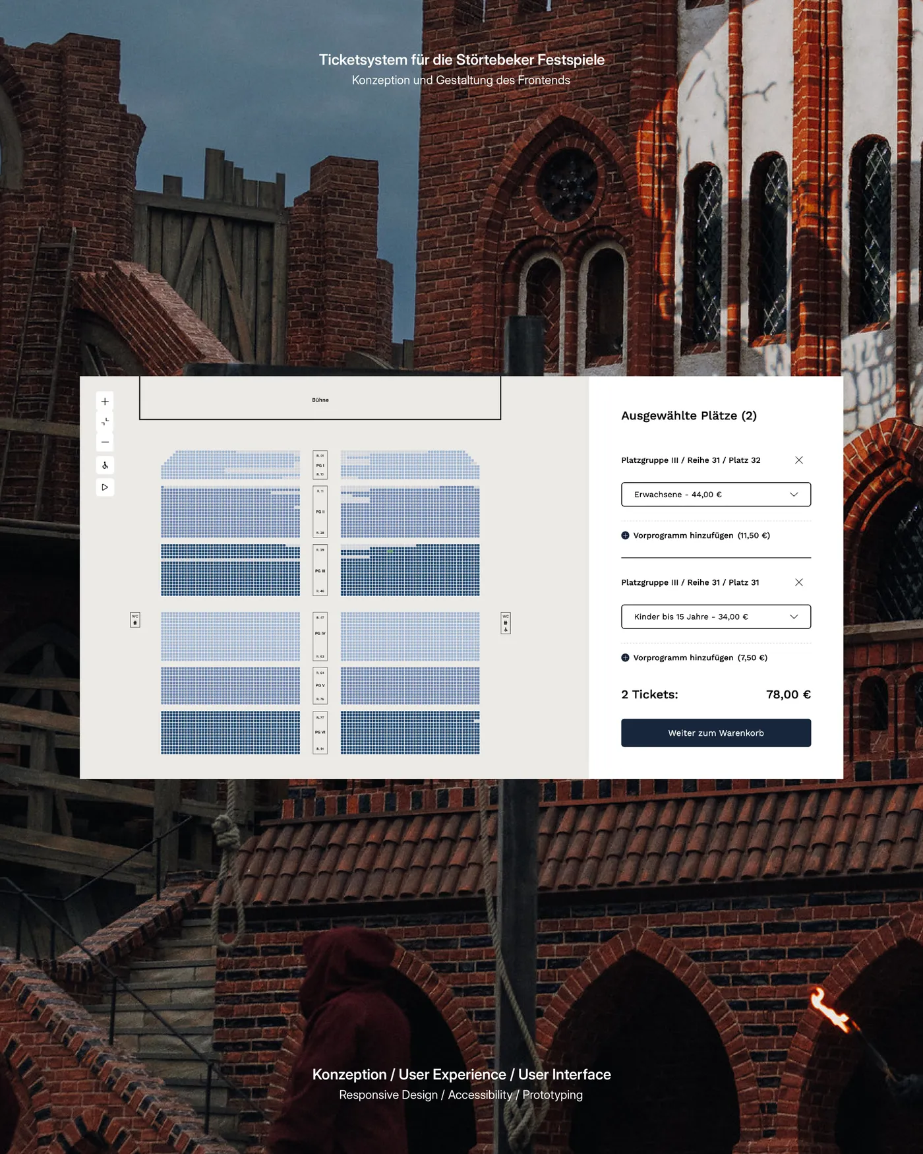Viewport: 923px width, 1154px height.
Task: Add Vorprogramm for 7,50 €
Action: (x=694, y=657)
